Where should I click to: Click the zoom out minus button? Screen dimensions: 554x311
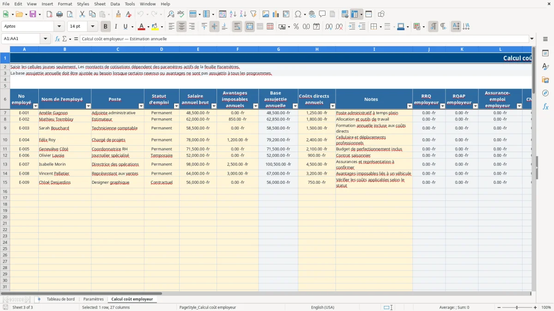(x=498, y=307)
